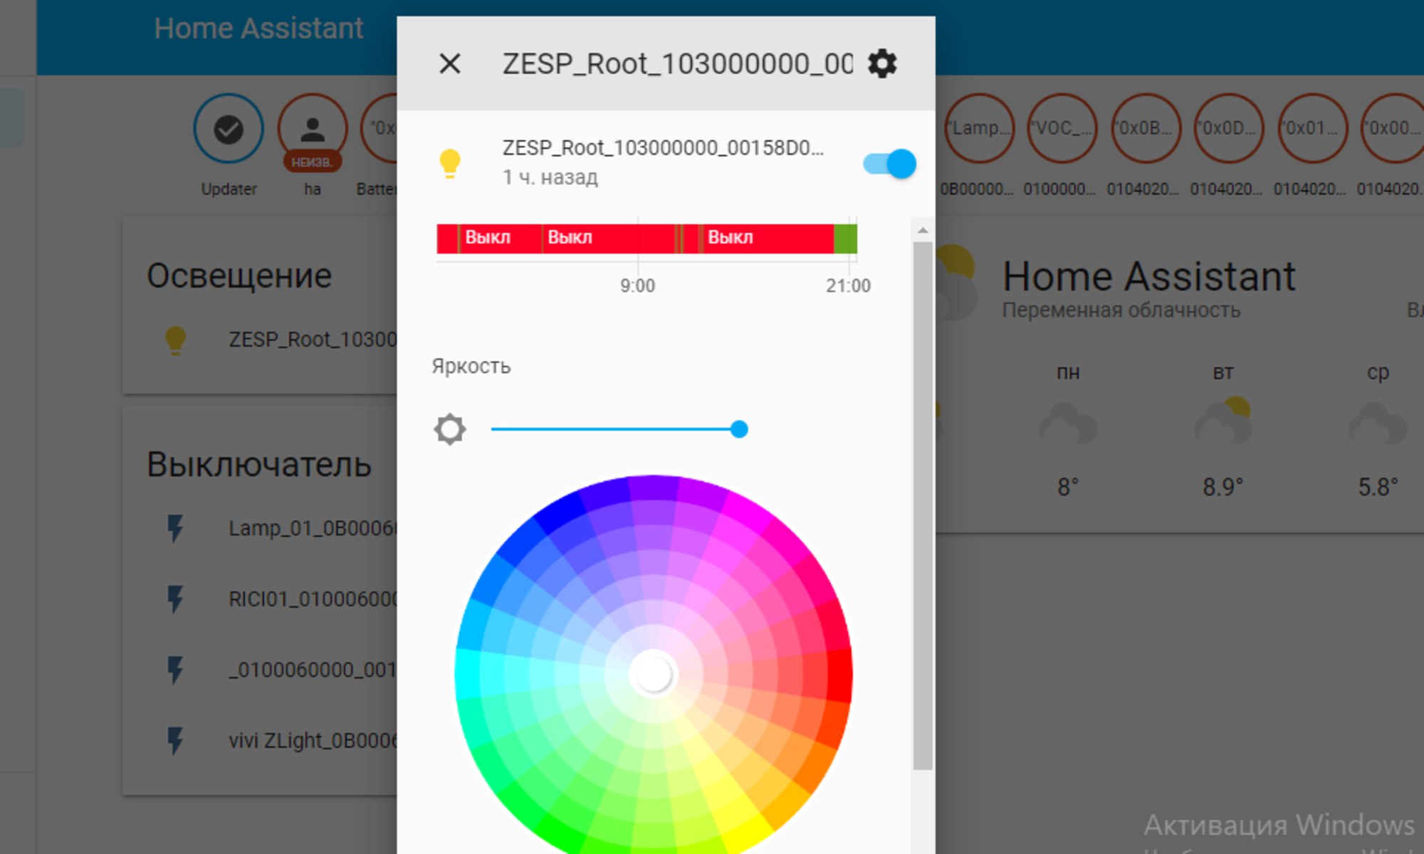Click the 'Яркость' brightness label
Screen dimensions: 1424x854
(471, 367)
